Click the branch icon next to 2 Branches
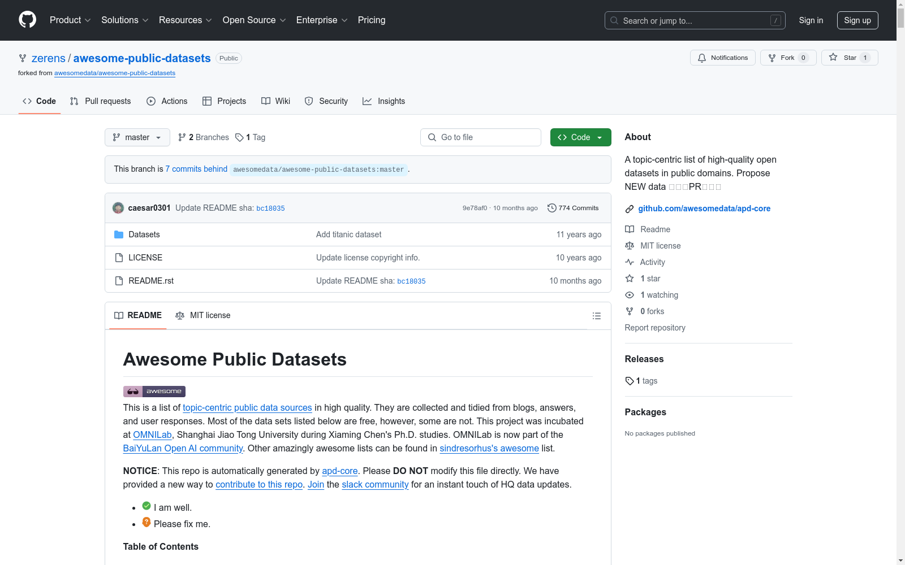Viewport: 905px width, 565px height. coord(182,137)
